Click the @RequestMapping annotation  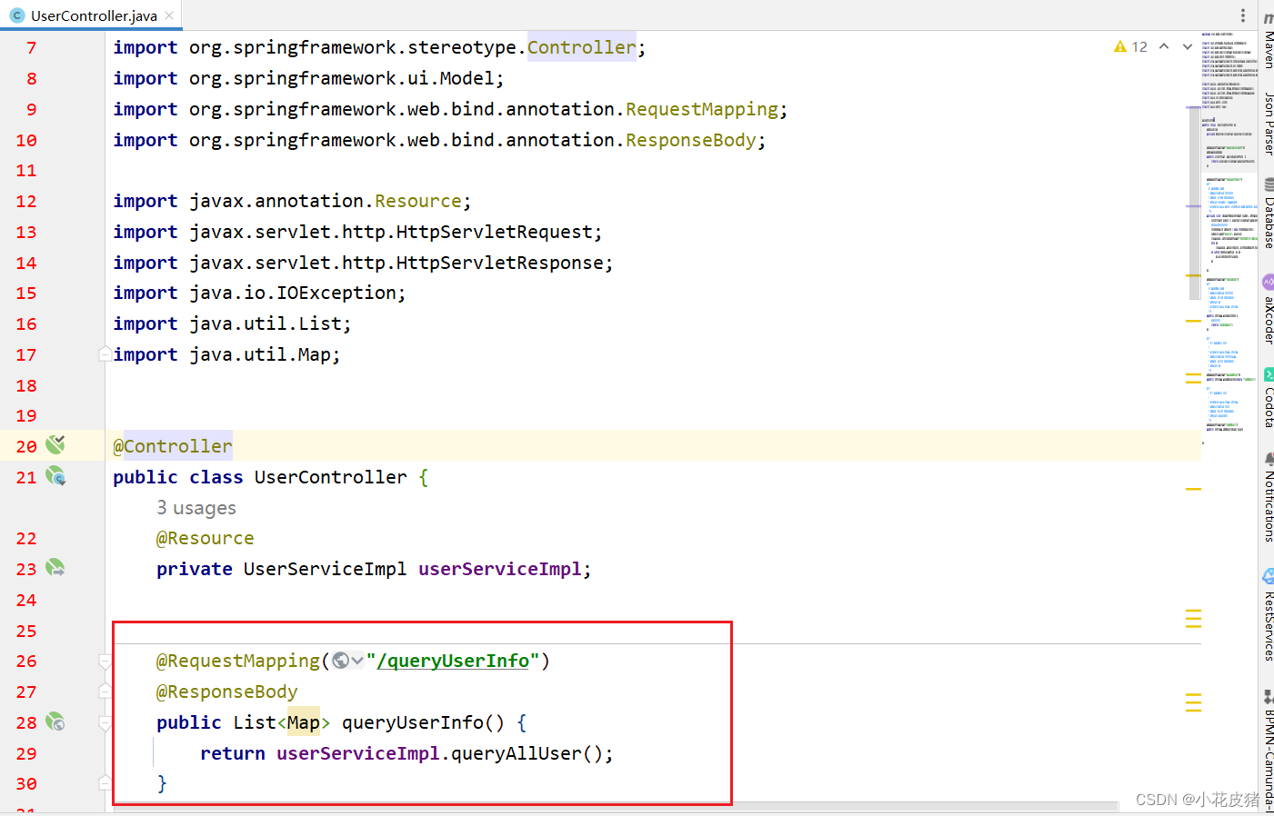238,661
